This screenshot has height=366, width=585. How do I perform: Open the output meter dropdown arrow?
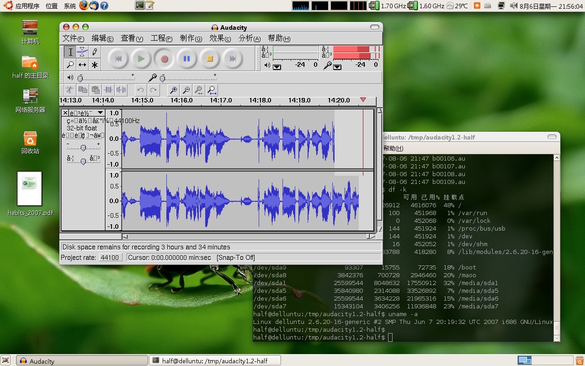(x=277, y=67)
